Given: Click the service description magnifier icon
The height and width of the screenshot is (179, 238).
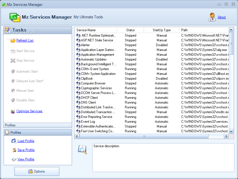Looking at the screenshot, I should [82, 149].
